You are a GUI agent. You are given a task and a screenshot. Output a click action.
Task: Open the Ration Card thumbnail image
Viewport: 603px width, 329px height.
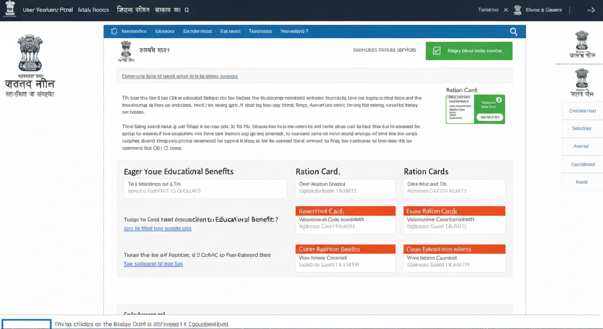pos(475,109)
